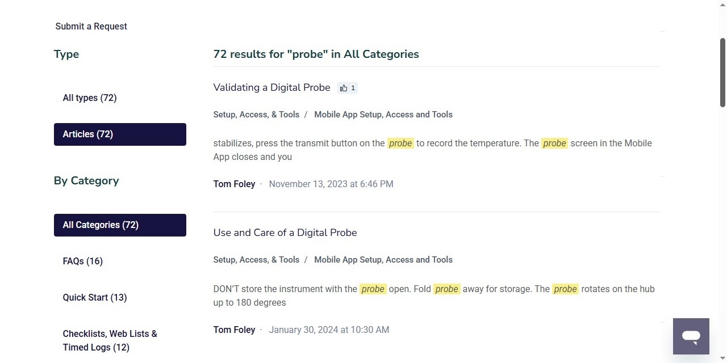Filter by Checklists, Web Lists & Timed Logs
Image resolution: width=727 pixels, height=363 pixels.
[x=110, y=340]
